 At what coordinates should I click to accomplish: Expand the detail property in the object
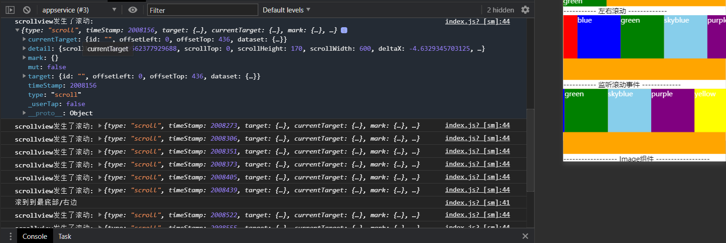24,48
